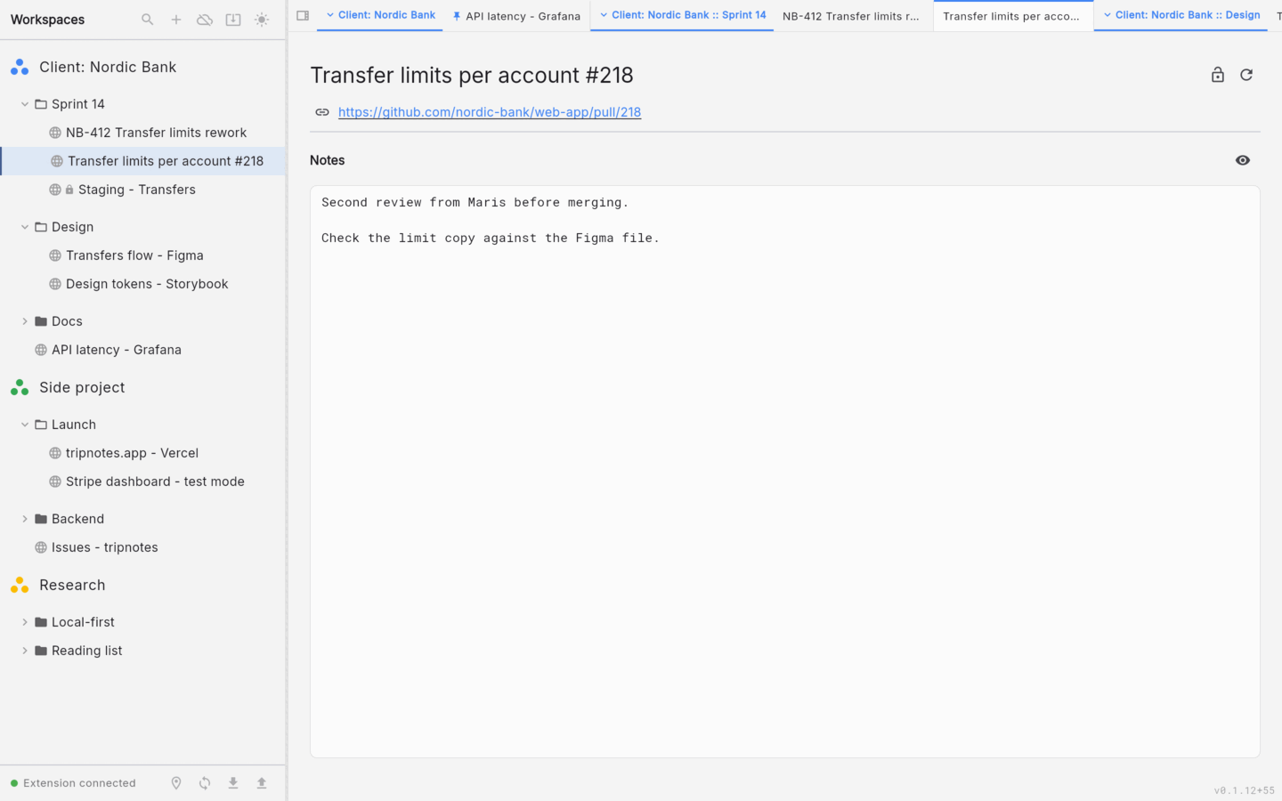1282x801 pixels.
Task: Toggle the lock icon in the page header
Action: click(x=1218, y=75)
